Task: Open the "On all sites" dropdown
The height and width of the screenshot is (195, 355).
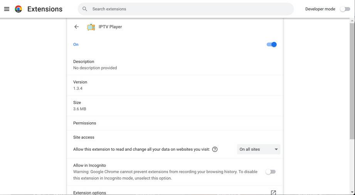Action: (258, 149)
